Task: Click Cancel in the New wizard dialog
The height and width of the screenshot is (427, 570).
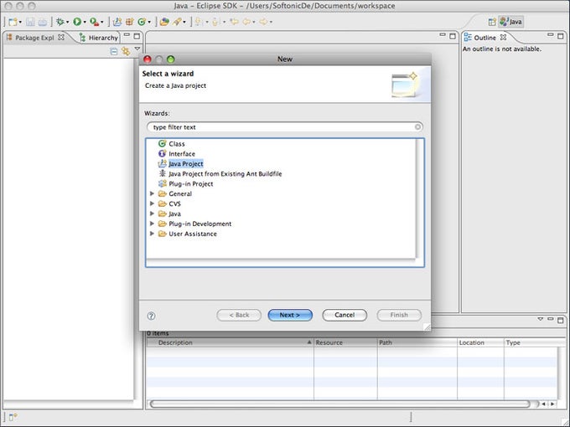Action: (345, 315)
